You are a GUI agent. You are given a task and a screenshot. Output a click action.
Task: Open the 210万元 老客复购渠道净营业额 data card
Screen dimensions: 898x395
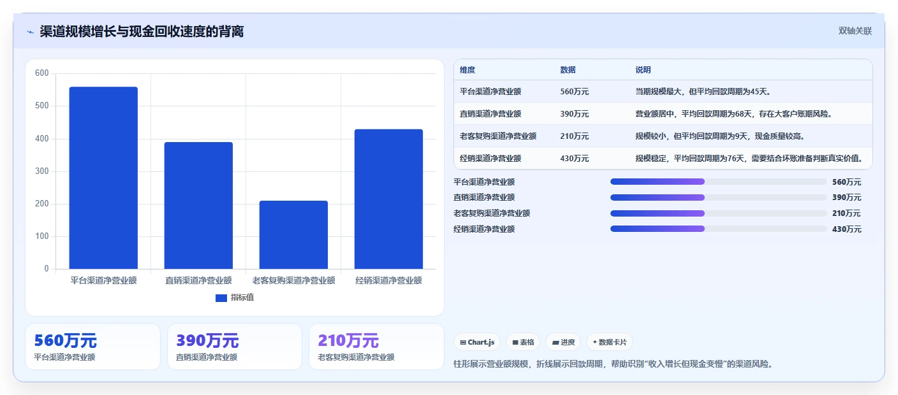pyautogui.click(x=376, y=347)
